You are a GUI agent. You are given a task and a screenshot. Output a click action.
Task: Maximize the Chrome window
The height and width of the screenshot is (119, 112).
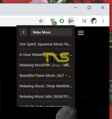point(89,8)
